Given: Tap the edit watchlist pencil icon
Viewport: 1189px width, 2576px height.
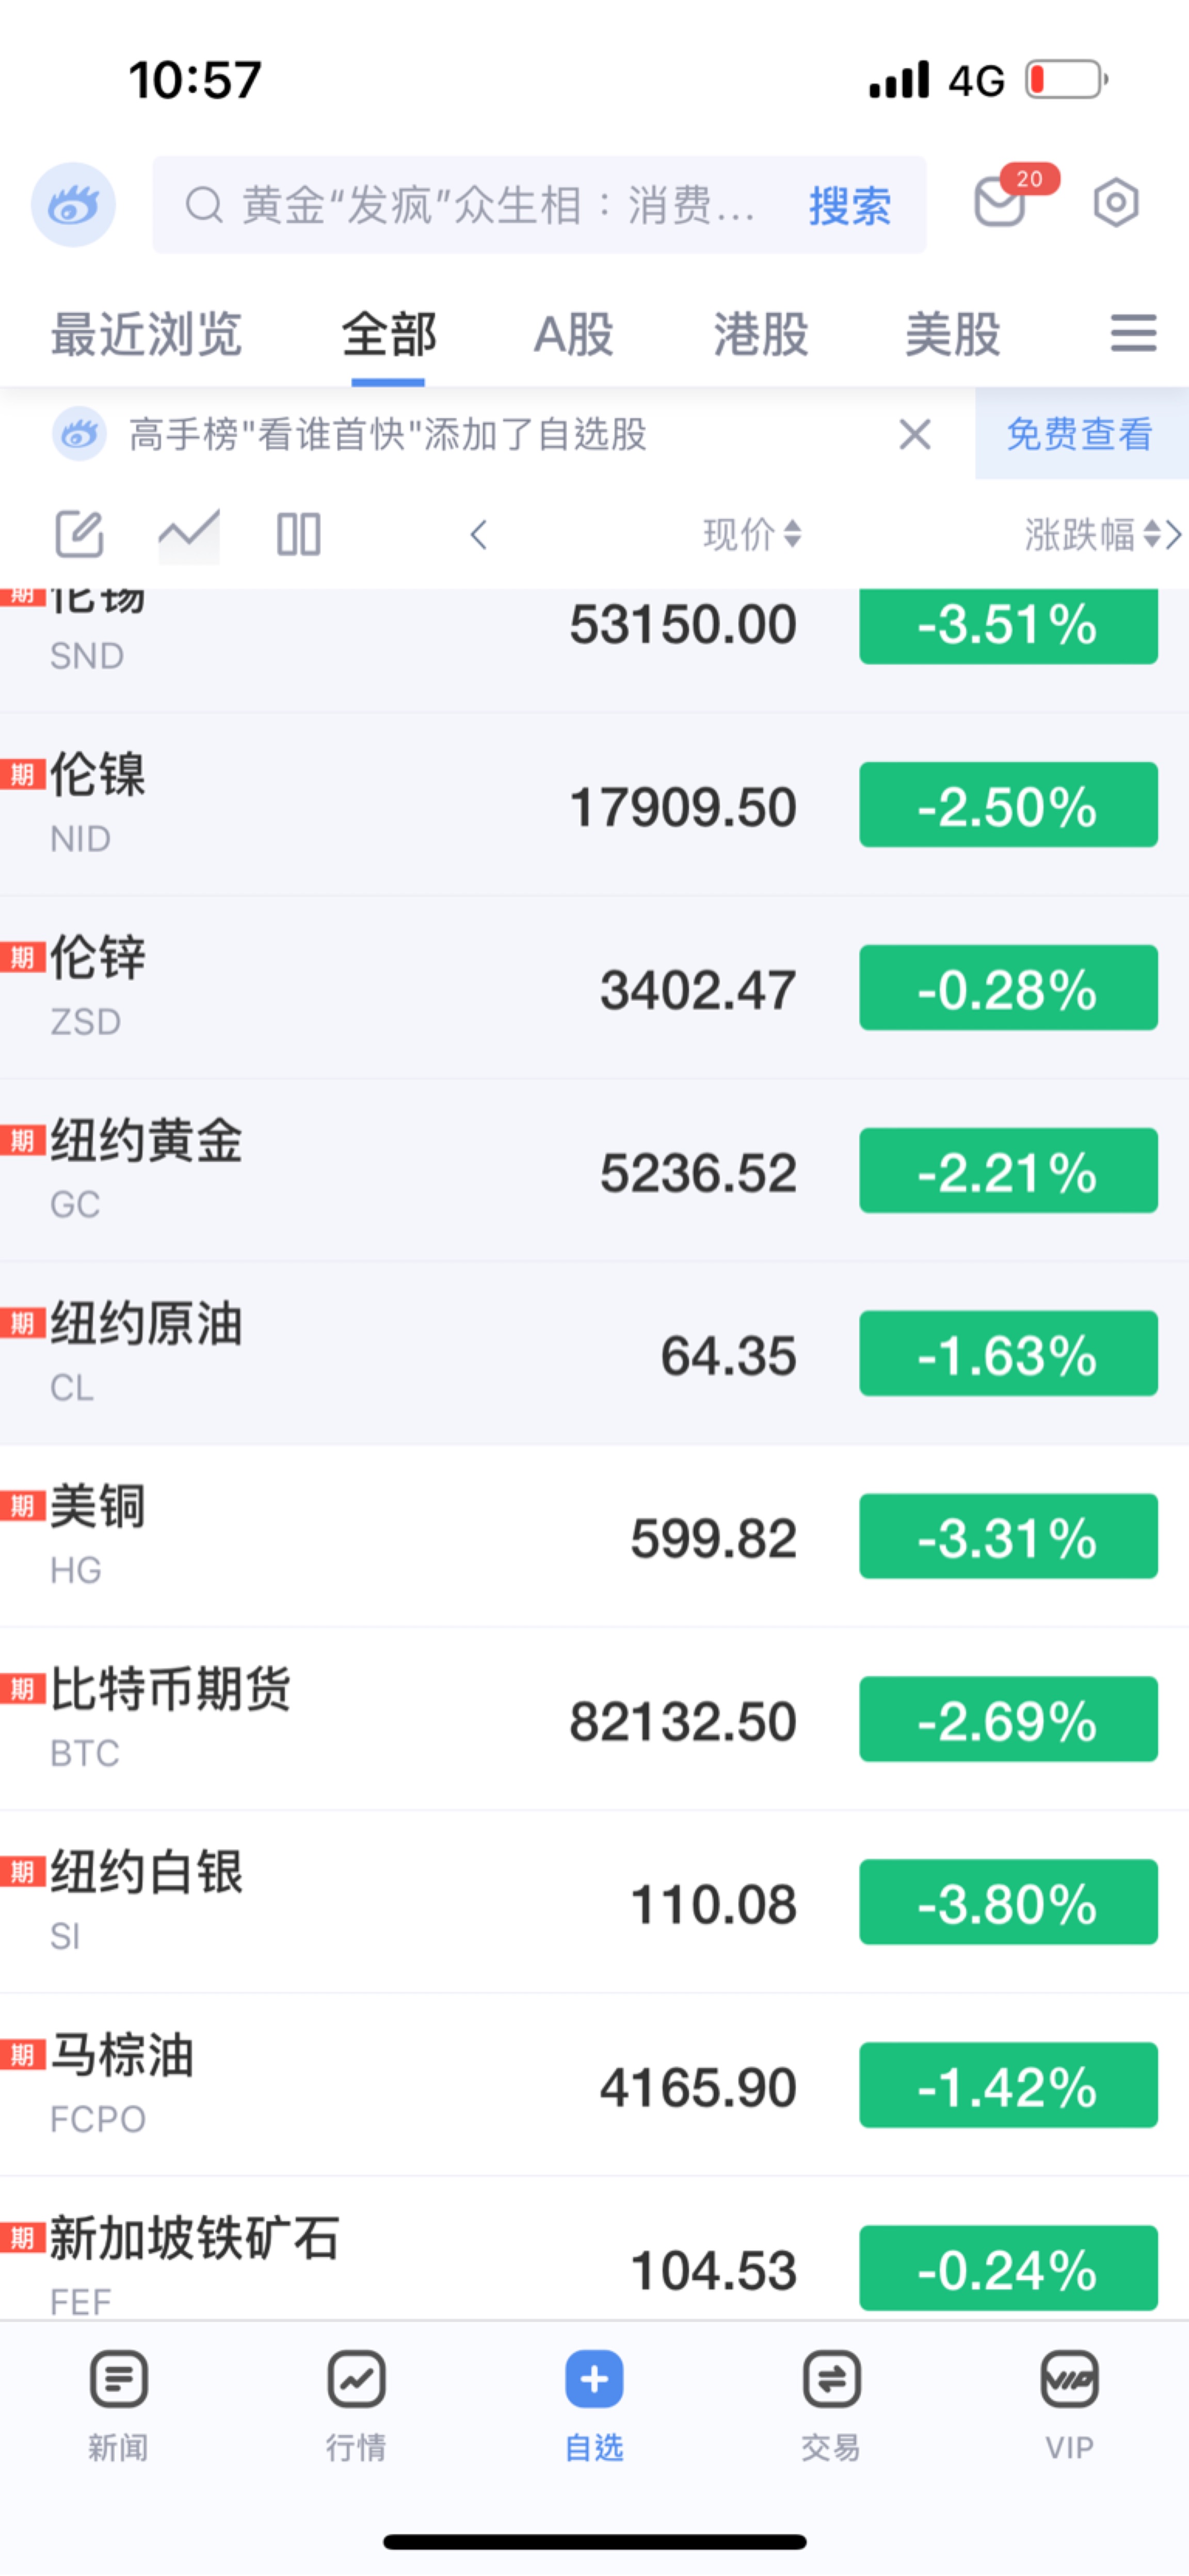Looking at the screenshot, I should point(79,534).
